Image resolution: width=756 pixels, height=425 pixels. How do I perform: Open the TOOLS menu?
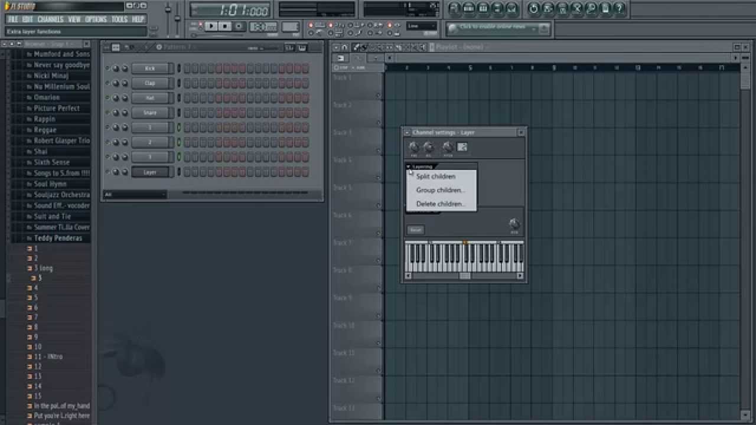click(119, 19)
